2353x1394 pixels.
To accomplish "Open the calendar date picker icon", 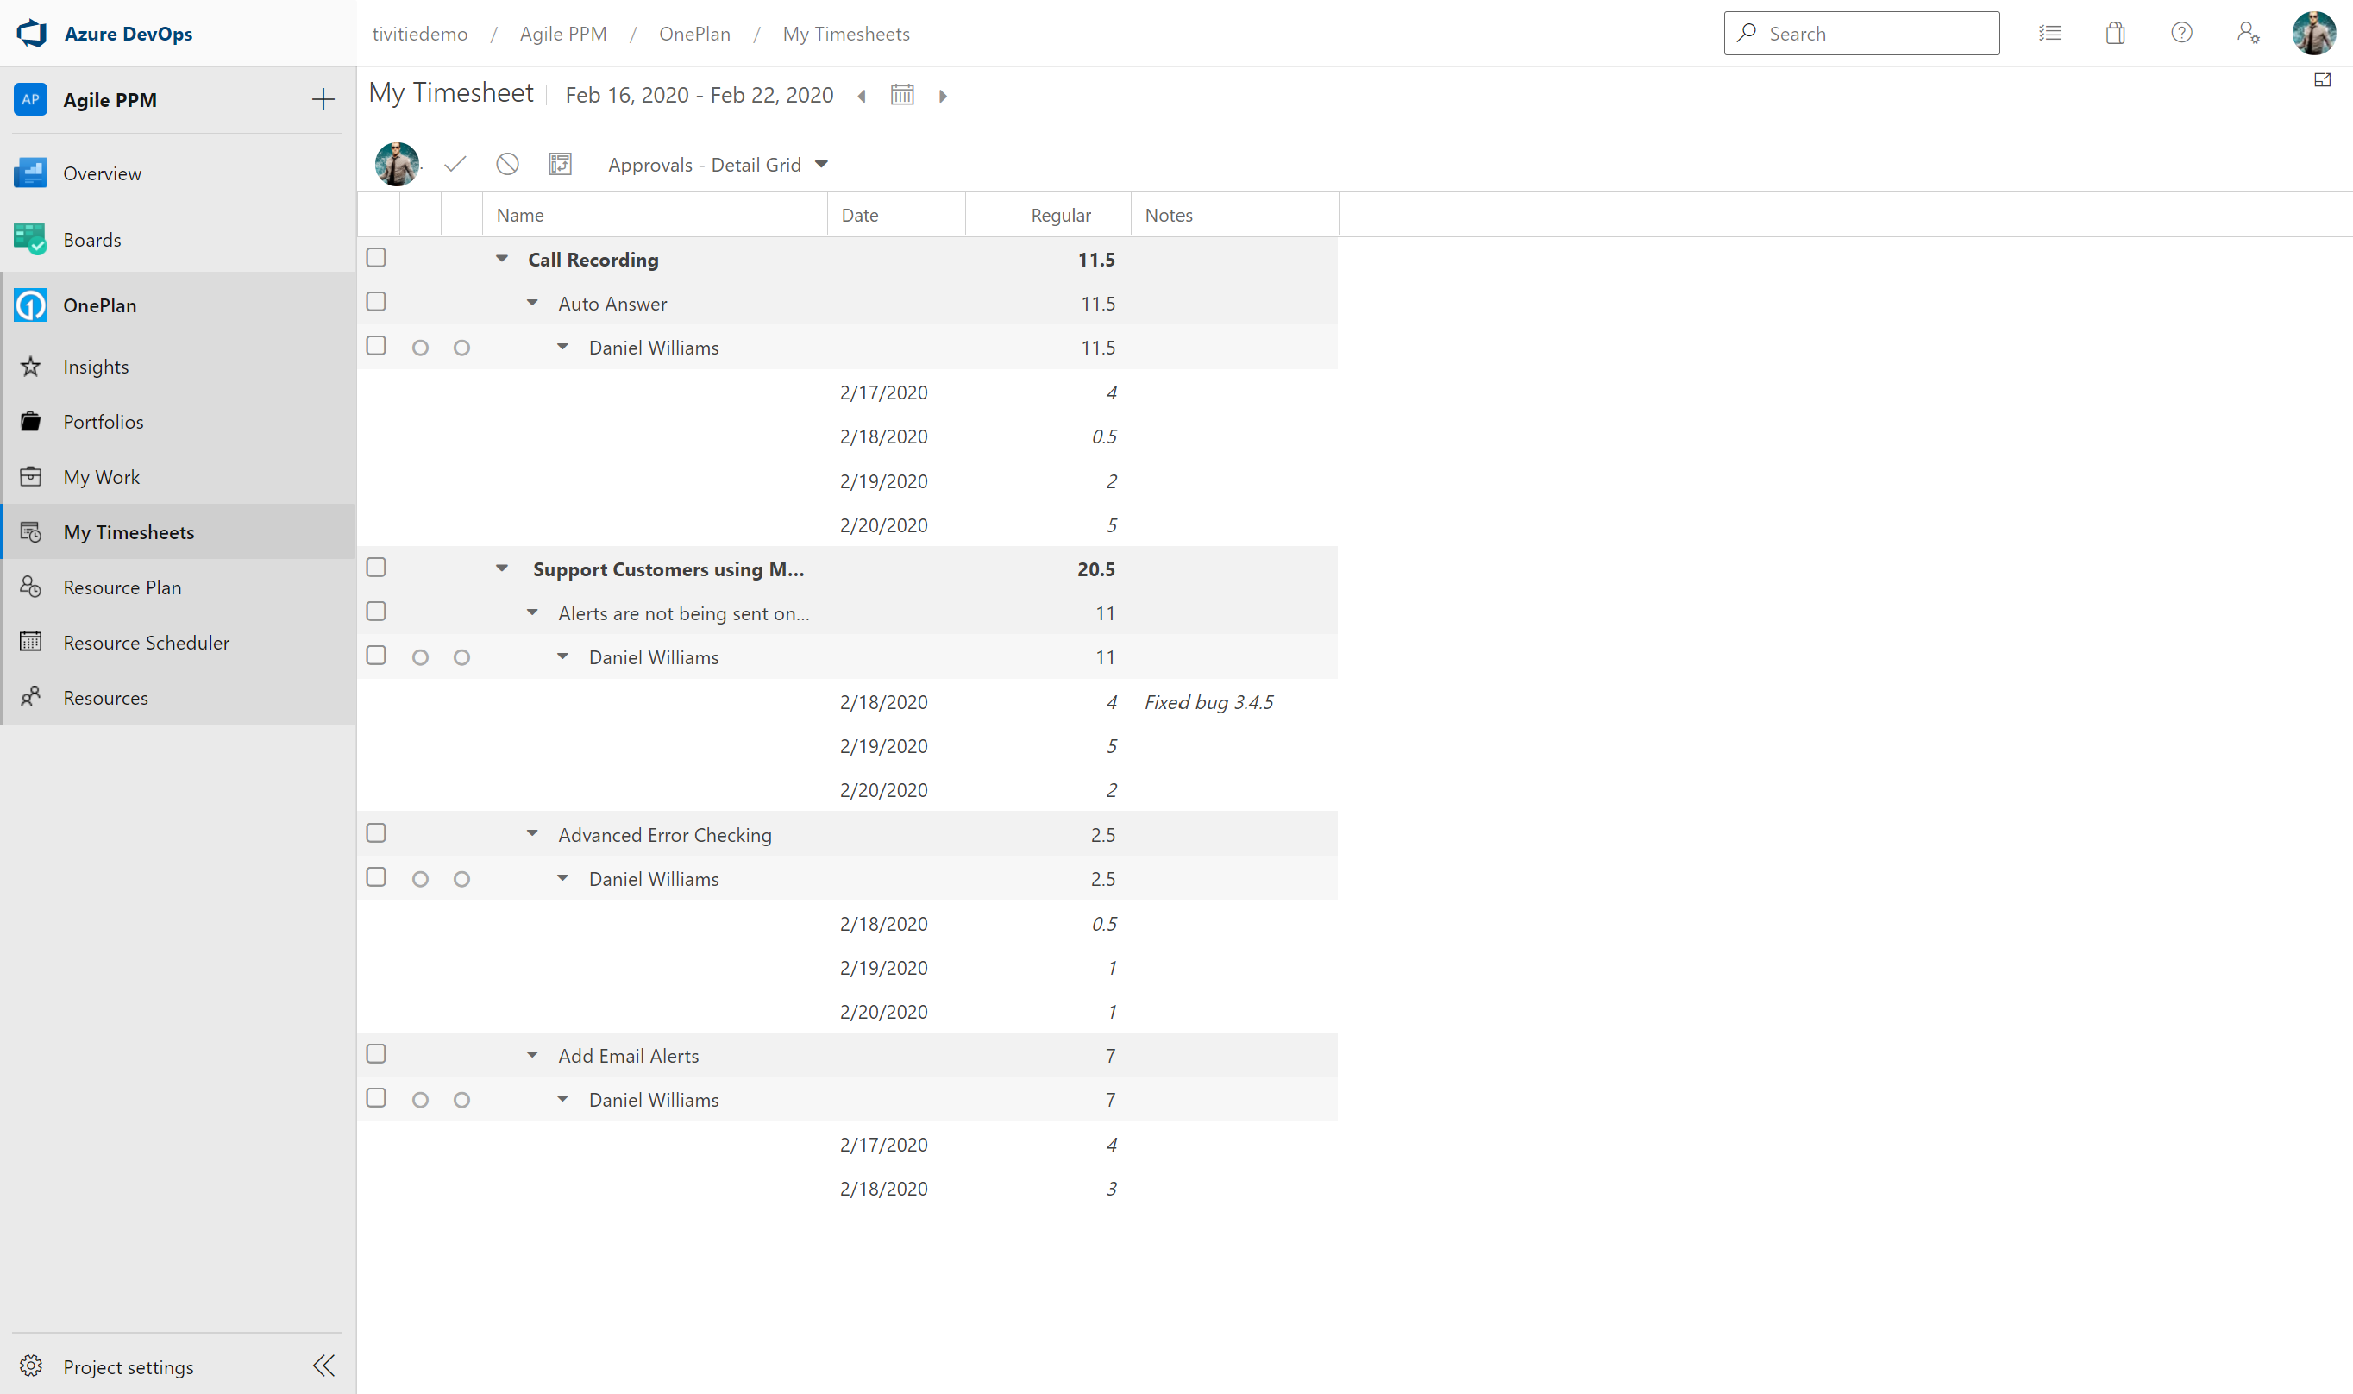I will (901, 95).
